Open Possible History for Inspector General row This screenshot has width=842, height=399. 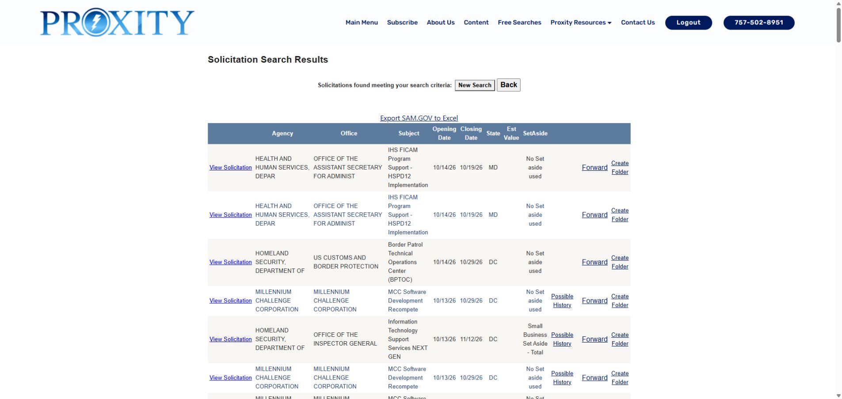562,339
